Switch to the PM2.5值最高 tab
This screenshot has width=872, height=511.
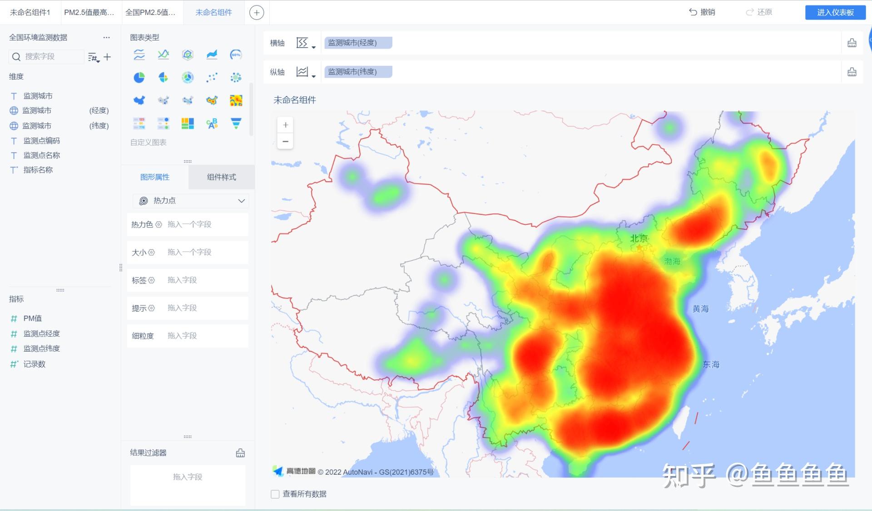tap(89, 12)
